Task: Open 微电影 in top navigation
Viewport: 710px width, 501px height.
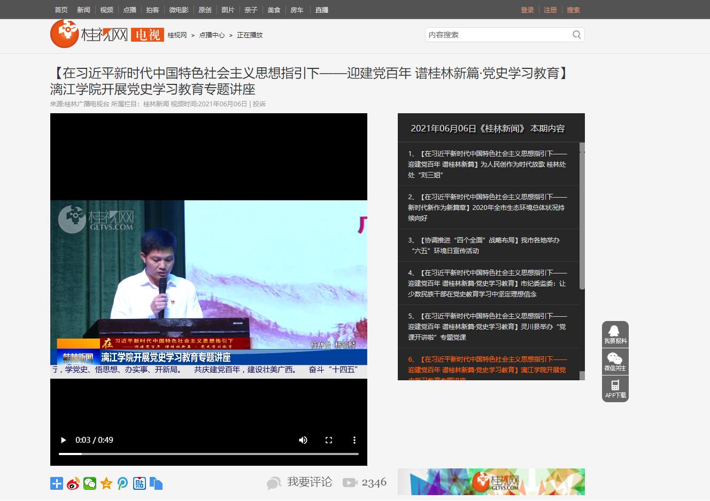Action: pyautogui.click(x=179, y=10)
